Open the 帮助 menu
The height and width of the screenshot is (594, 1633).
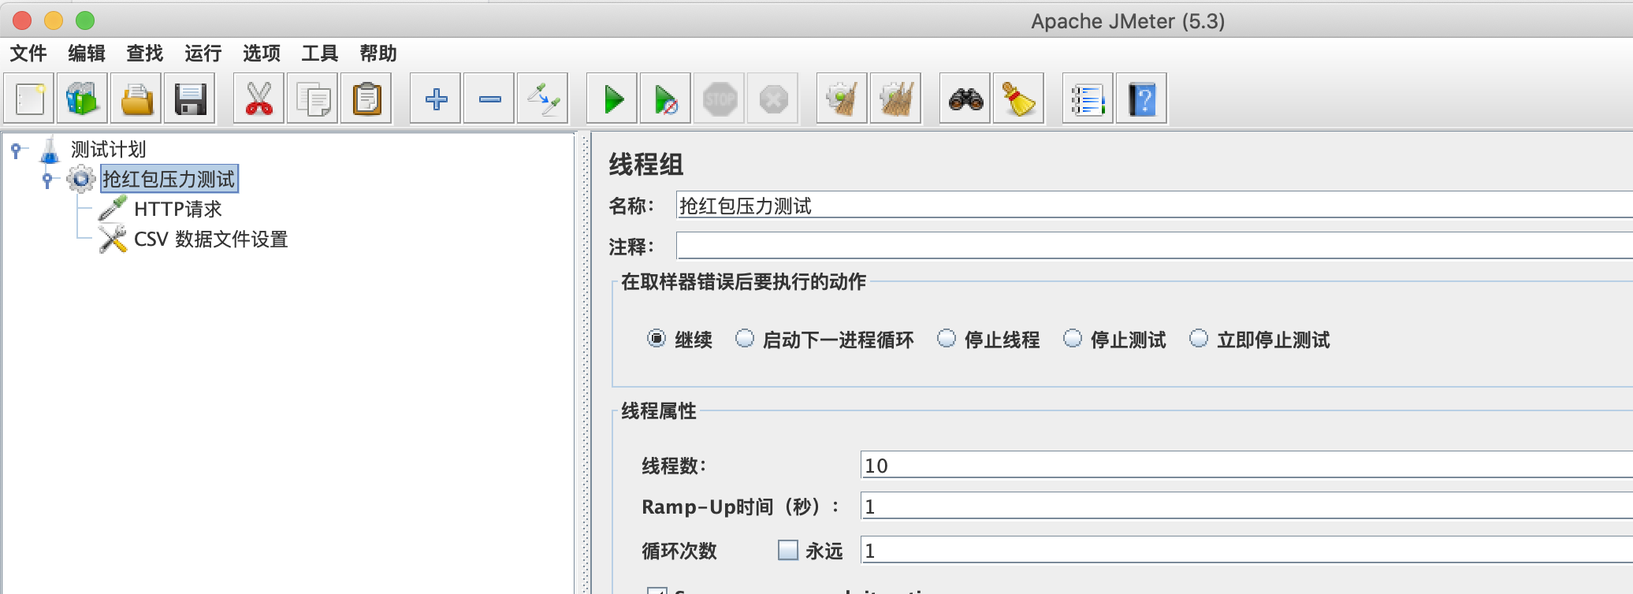point(378,54)
